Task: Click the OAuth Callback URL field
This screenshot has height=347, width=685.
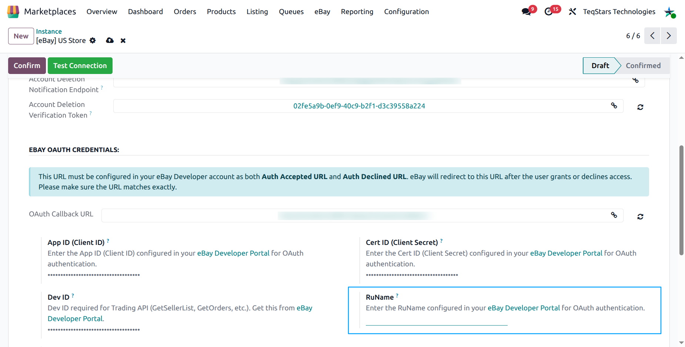Action: pos(362,215)
